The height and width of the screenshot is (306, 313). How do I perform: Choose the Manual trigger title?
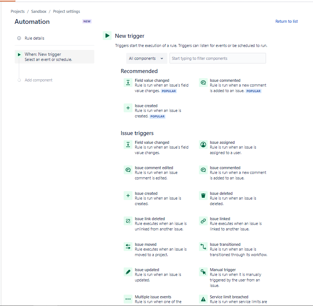[223, 270]
